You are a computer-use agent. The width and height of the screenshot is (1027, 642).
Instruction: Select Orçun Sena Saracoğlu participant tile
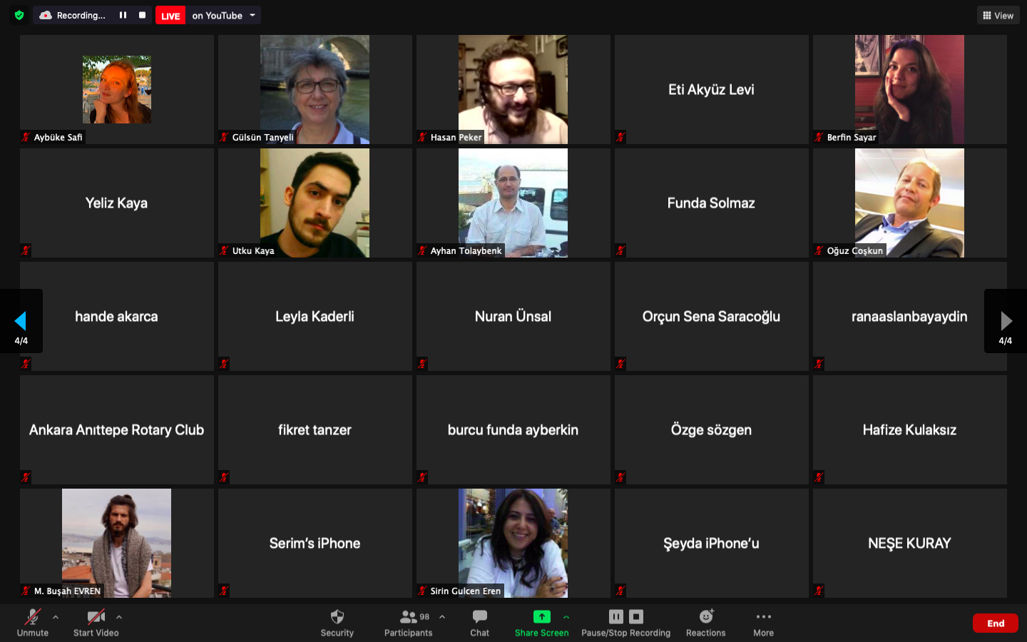(712, 316)
